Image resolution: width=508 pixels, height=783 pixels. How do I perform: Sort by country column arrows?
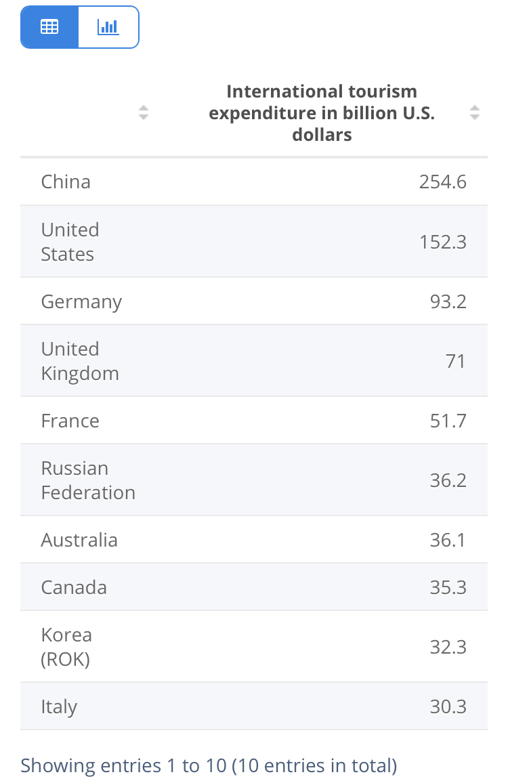tap(144, 113)
